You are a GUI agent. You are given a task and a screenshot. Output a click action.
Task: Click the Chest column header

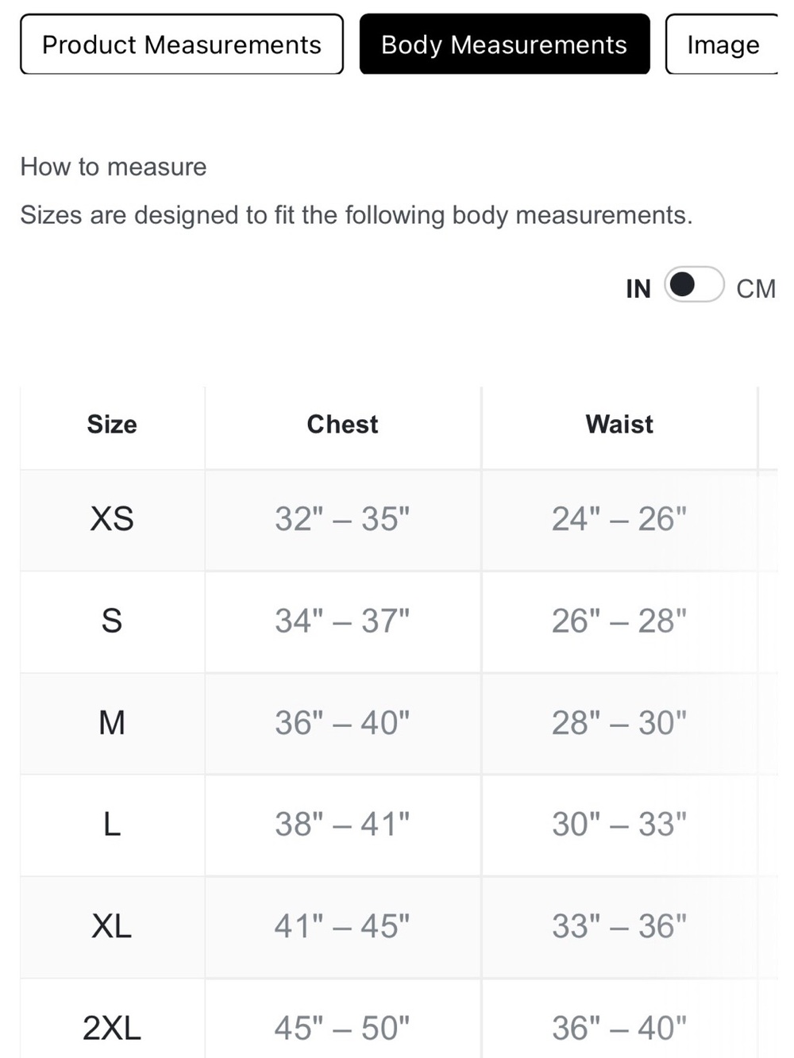(x=342, y=425)
